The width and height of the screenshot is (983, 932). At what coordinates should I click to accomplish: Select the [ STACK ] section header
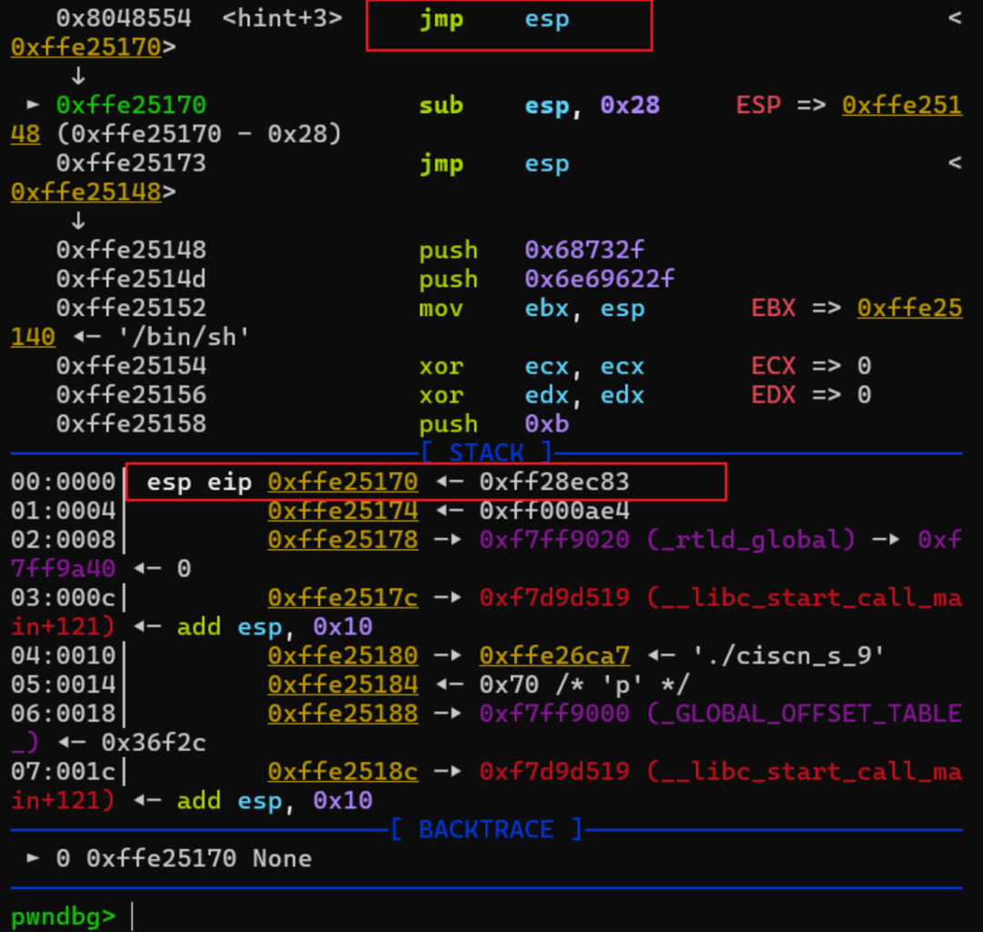(486, 451)
